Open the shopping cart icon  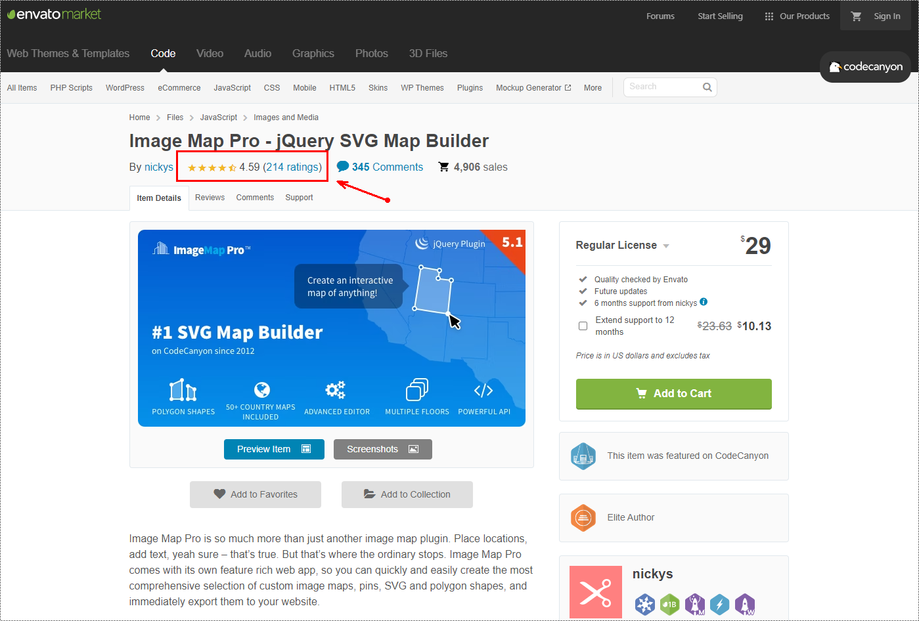click(857, 16)
